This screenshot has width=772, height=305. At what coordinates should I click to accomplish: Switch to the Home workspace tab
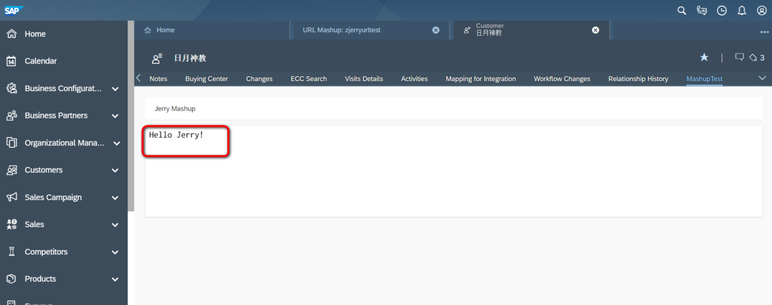212,30
